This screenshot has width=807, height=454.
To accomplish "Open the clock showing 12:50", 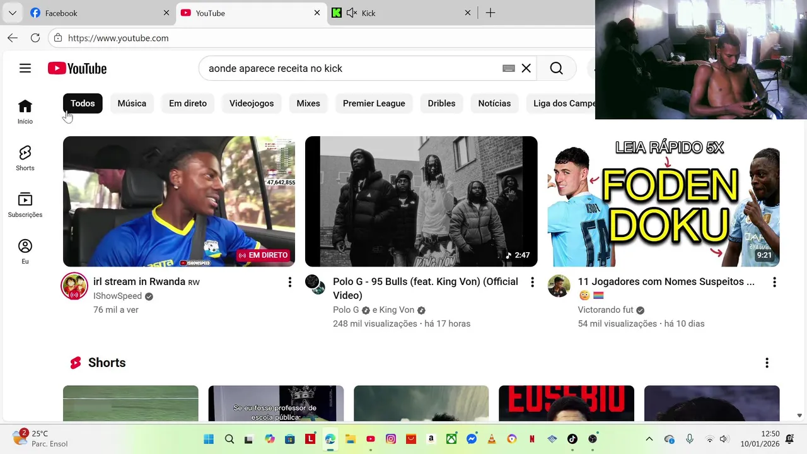I will pyautogui.click(x=760, y=439).
